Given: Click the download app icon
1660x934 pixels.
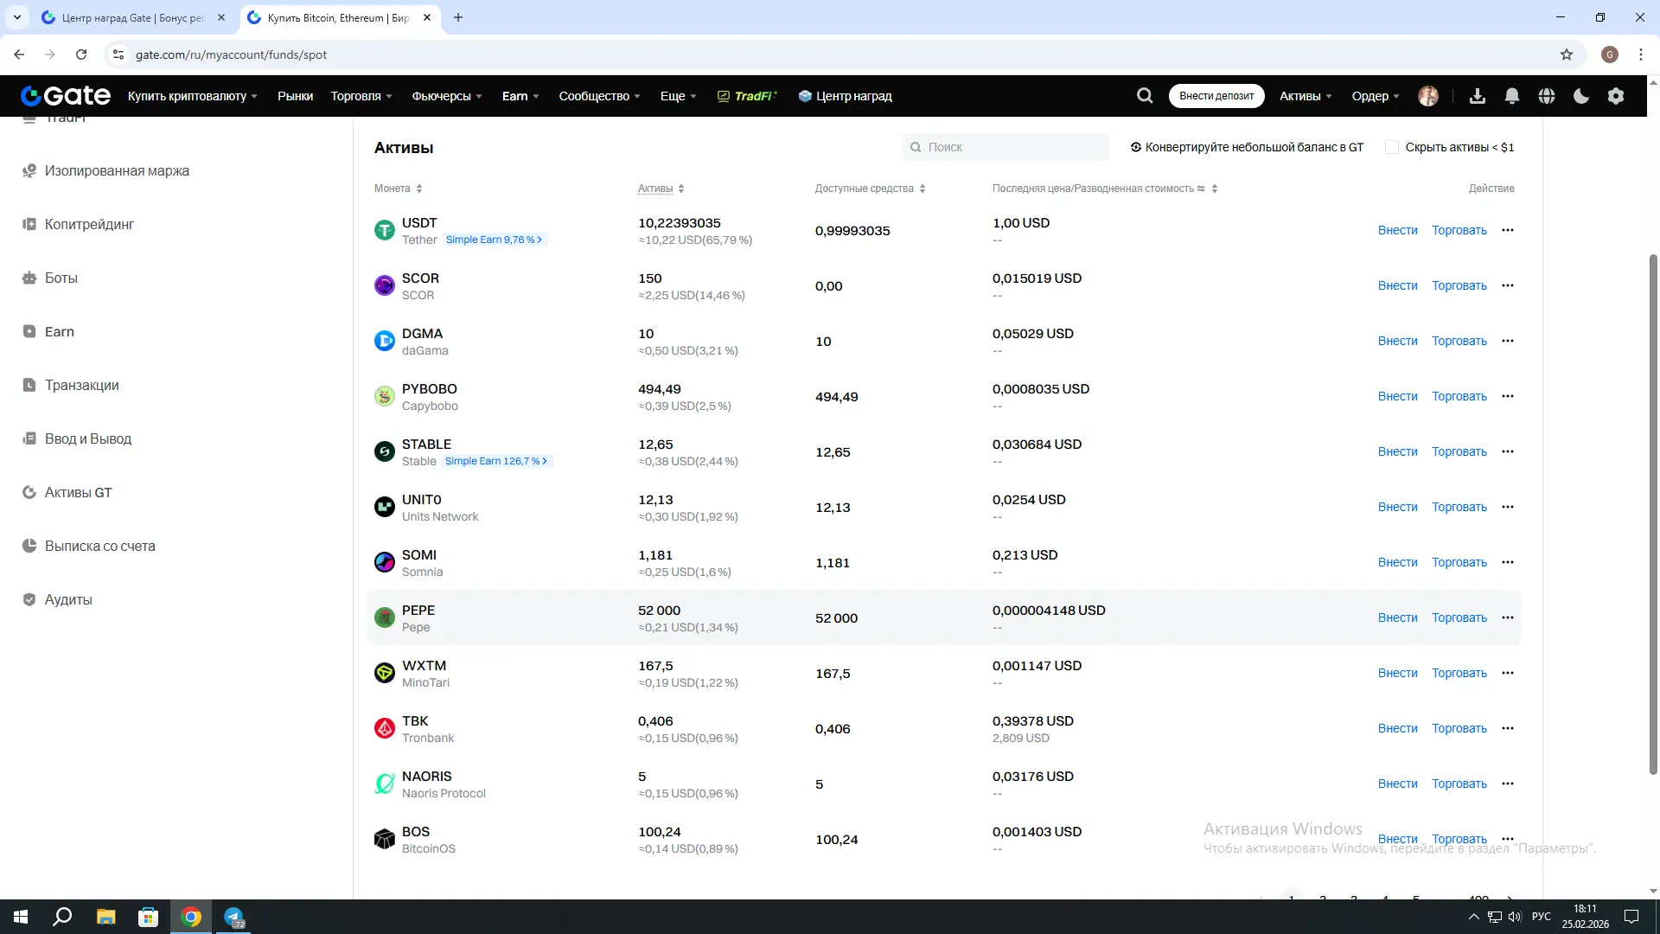Looking at the screenshot, I should click(x=1478, y=96).
